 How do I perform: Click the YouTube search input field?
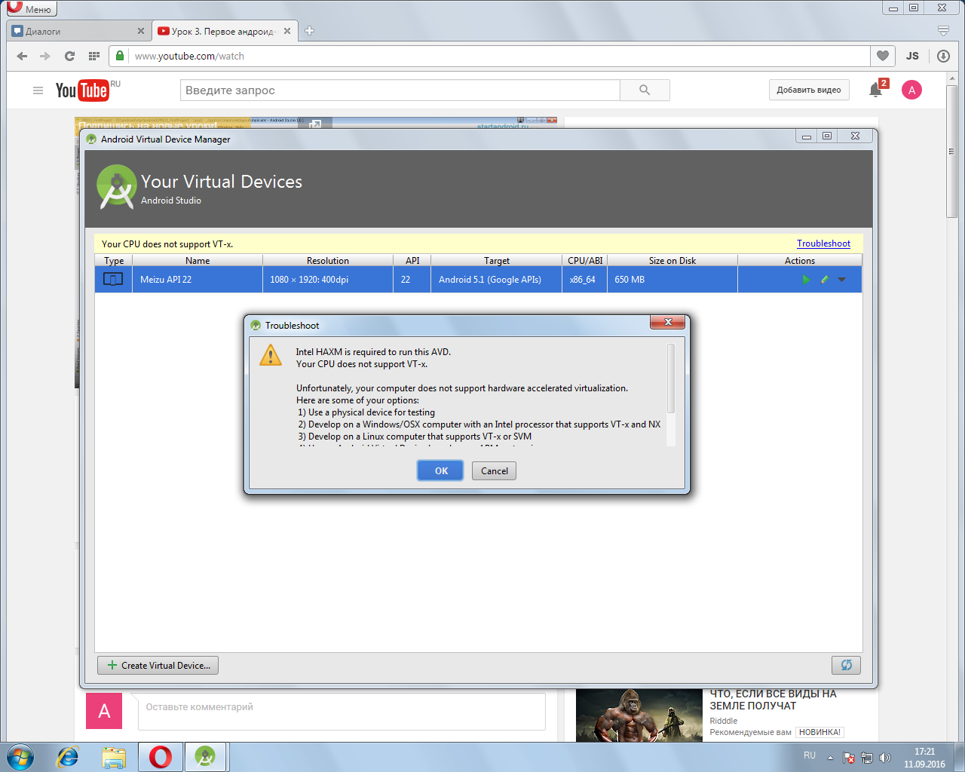pyautogui.click(x=400, y=90)
